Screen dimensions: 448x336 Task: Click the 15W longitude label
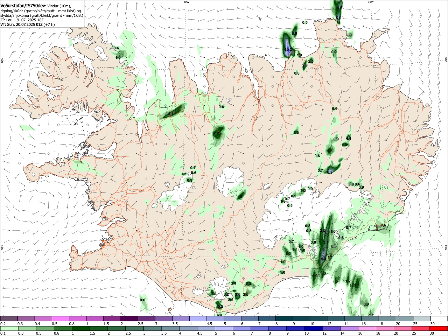[x=370, y=1]
